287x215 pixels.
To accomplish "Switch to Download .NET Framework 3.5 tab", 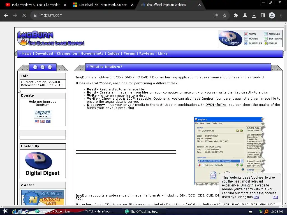I will [103, 5].
